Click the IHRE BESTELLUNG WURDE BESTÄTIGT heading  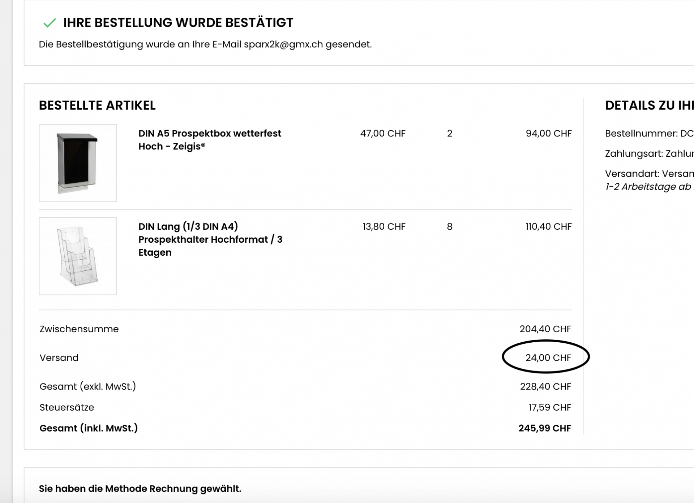(x=178, y=23)
